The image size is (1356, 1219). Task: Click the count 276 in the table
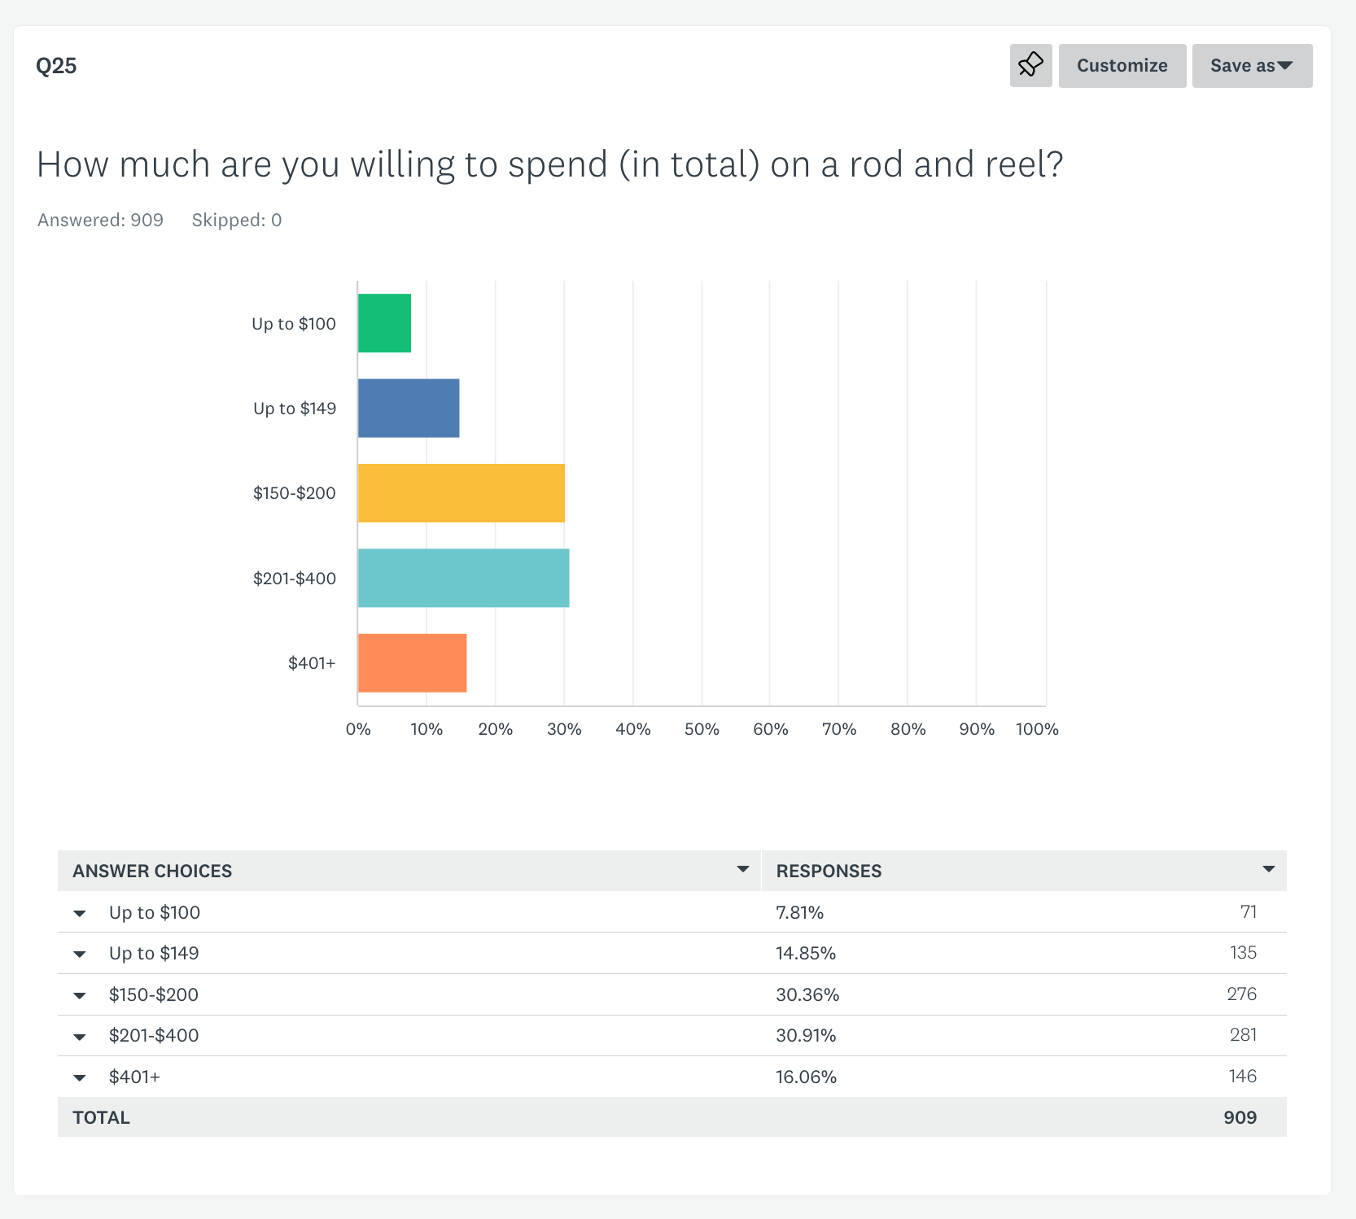pyautogui.click(x=1242, y=994)
